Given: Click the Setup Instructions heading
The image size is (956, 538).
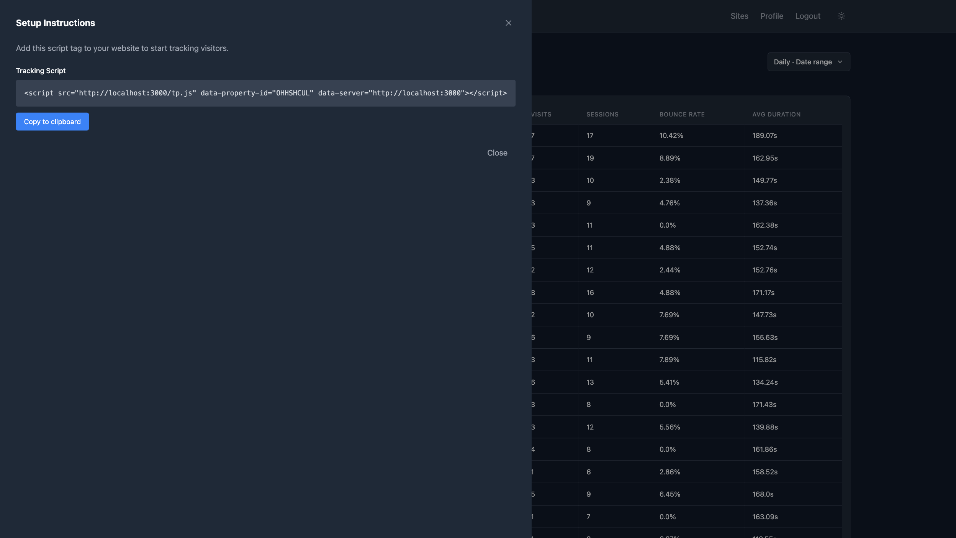Looking at the screenshot, I should point(56,23).
